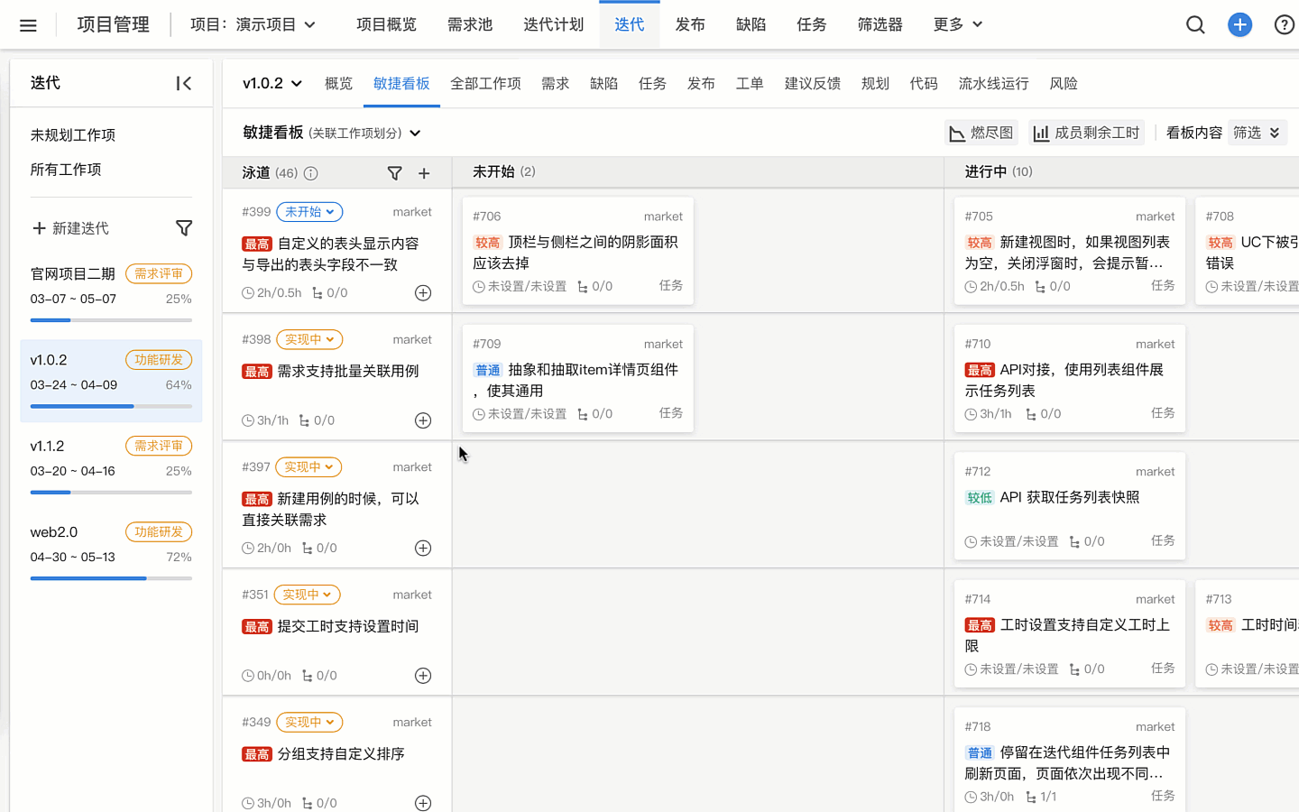Open the 成员剩余工时 chart

click(x=1087, y=133)
